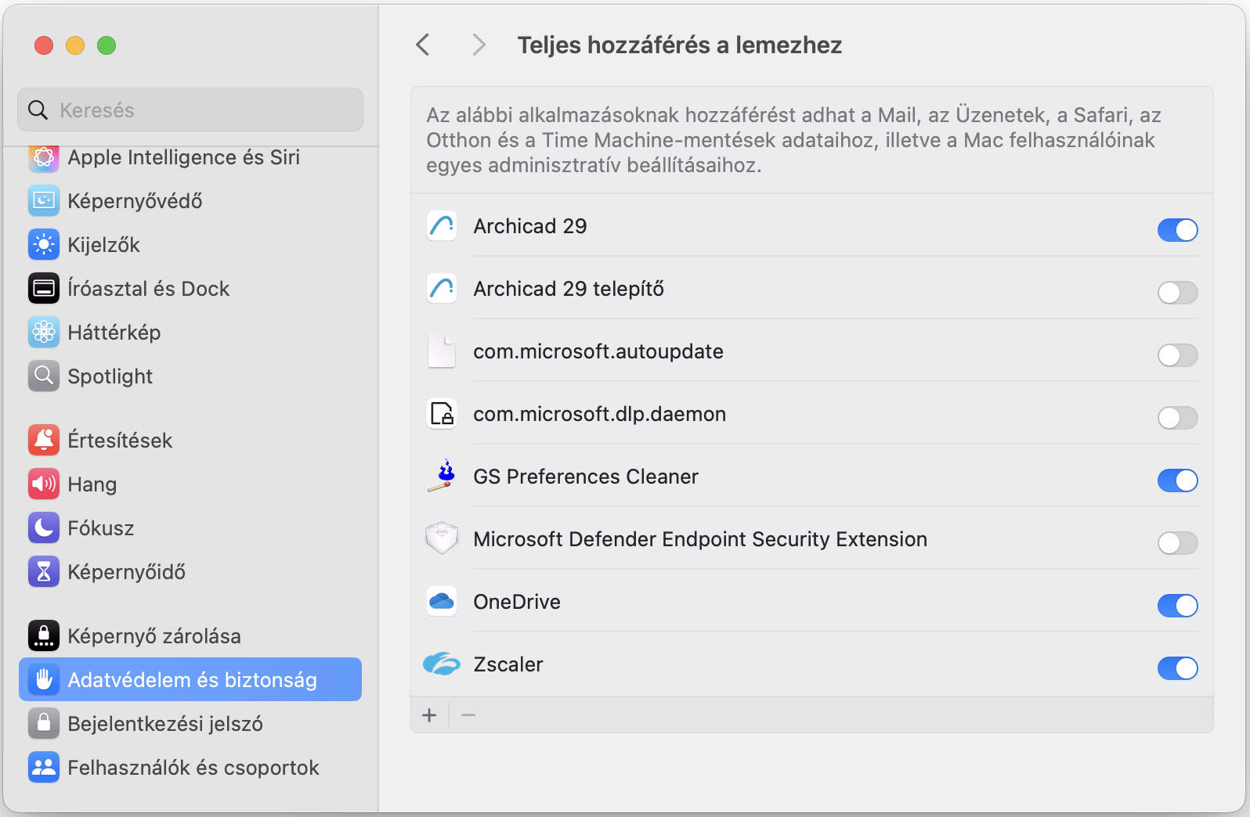This screenshot has width=1250, height=817.
Task: Open Háttérkép settings
Action: pyautogui.click(x=190, y=333)
